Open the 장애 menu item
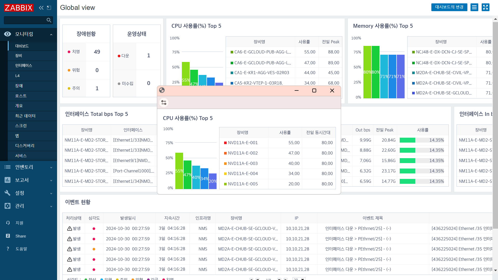This screenshot has height=280, width=498. pyautogui.click(x=32, y=86)
